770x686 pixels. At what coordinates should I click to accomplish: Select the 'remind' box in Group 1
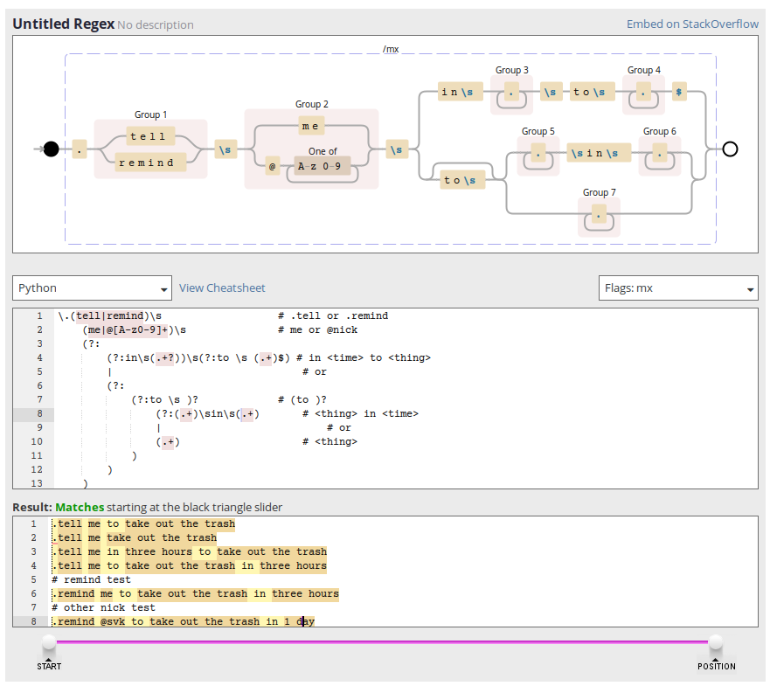tap(145, 163)
